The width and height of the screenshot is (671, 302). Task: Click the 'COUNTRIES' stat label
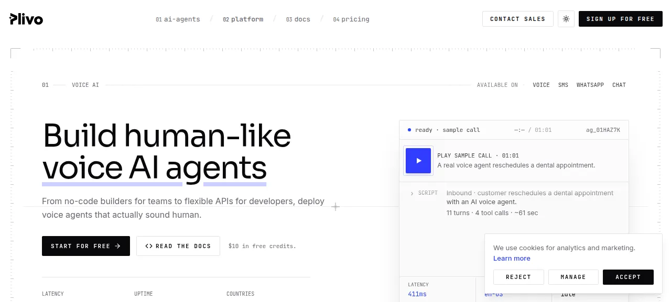tap(240, 294)
